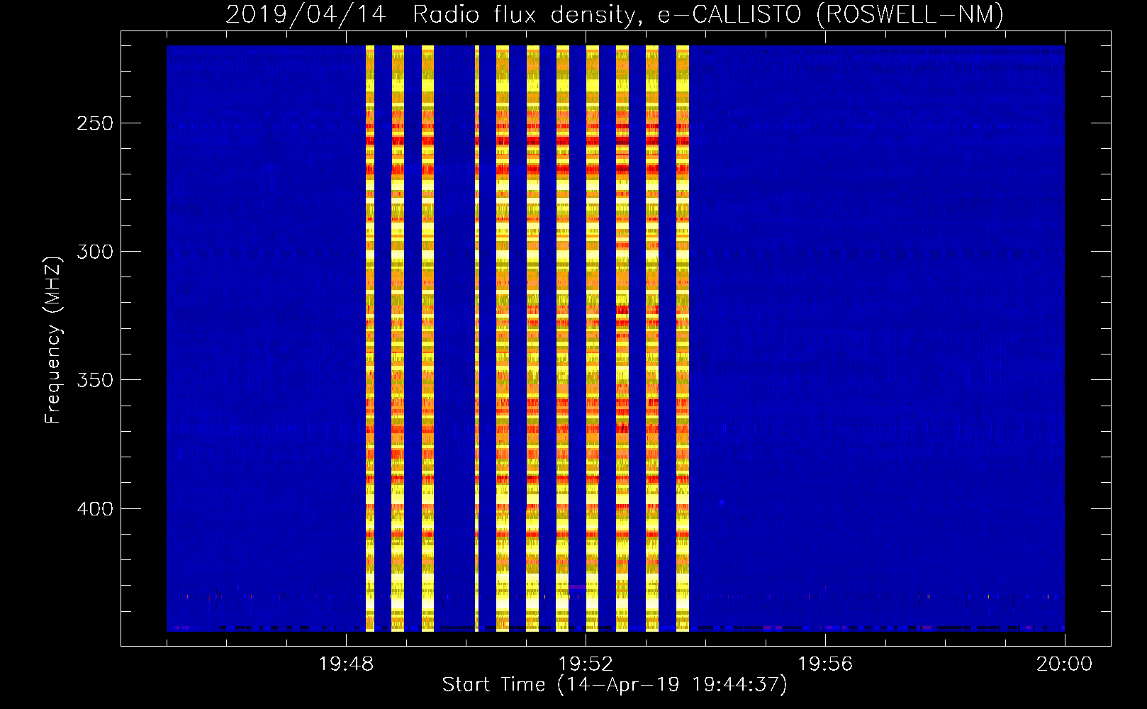1147x709 pixels.
Task: Select the 300 frequency tick label
Action: pos(95,252)
